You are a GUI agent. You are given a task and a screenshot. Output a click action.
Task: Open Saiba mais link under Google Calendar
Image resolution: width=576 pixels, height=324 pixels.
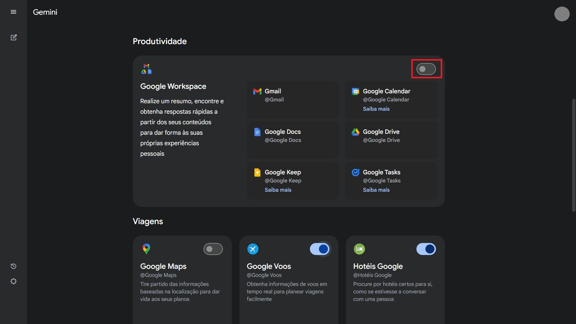coord(376,109)
